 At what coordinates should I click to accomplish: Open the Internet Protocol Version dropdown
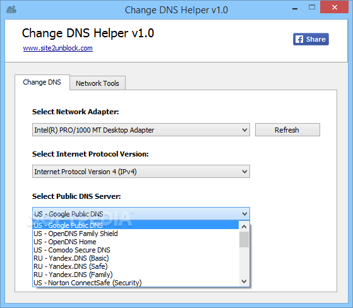[141, 172]
